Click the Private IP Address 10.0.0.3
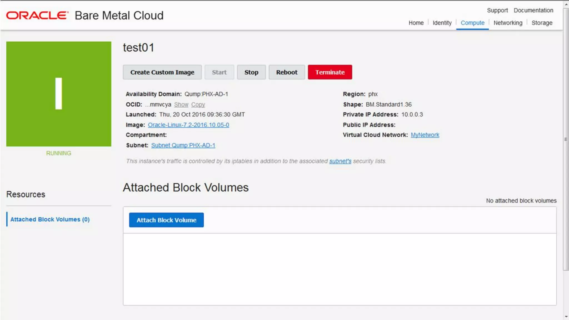Viewport: 569px width, 320px height. coord(412,114)
